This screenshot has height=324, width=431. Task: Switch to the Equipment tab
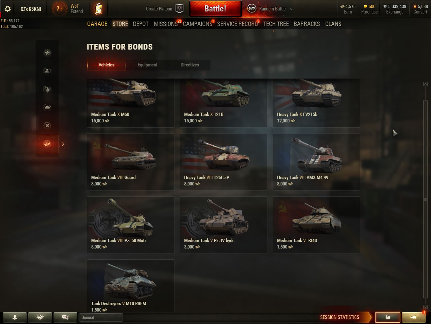coord(147,65)
